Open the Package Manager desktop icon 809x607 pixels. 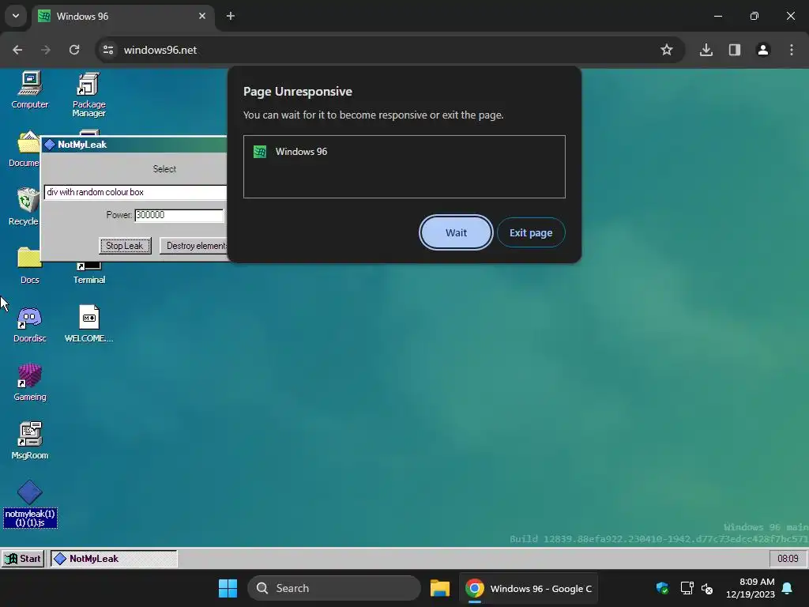(x=88, y=95)
